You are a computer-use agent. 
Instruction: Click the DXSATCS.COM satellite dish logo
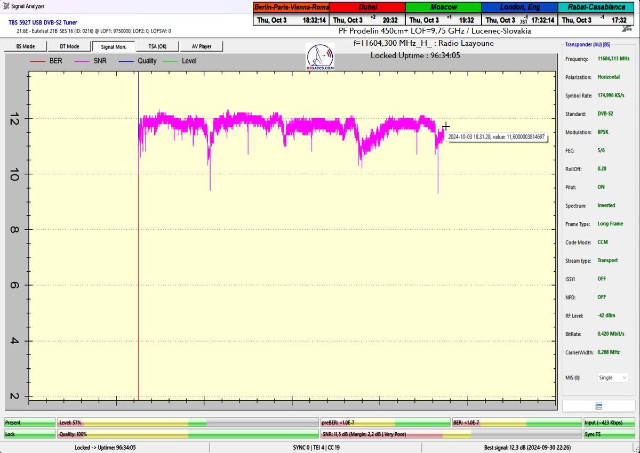321,58
